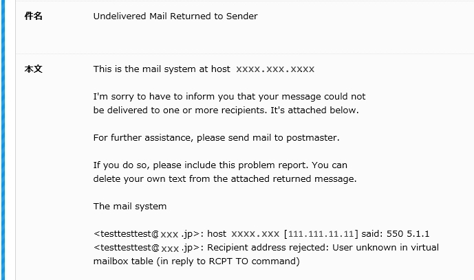Screen dimensions: 474x280
Task: Click the 本文 body label
Action: coord(33,69)
